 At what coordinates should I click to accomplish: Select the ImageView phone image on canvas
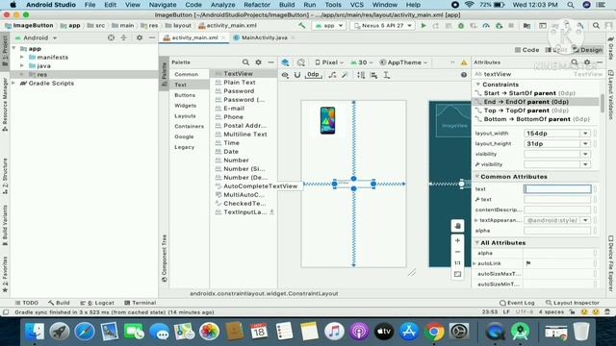327,120
